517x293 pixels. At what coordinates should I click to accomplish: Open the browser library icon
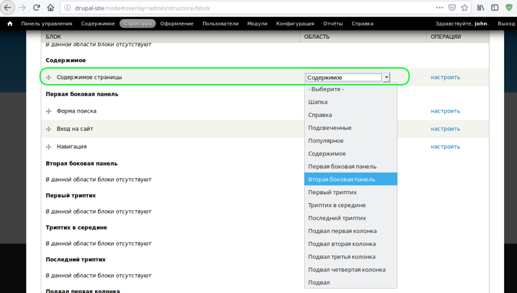(481, 8)
